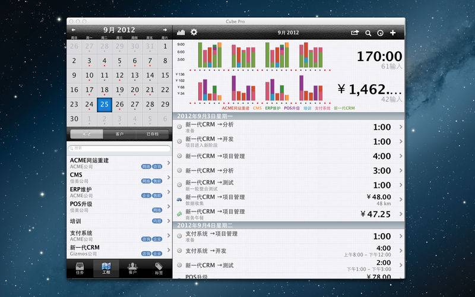This screenshot has width=475, height=297.
Task: Select the A-Z segment filter
Action: [x=86, y=134]
